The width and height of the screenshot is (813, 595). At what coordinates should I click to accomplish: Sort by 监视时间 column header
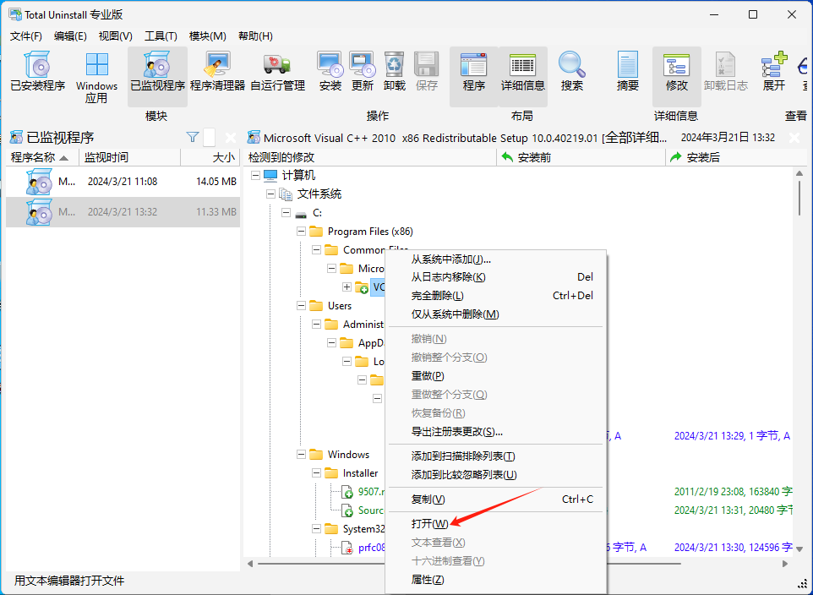(129, 157)
